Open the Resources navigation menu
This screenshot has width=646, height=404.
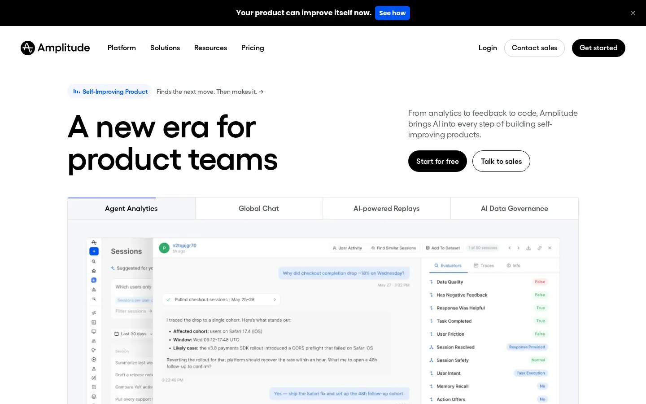[210, 48]
